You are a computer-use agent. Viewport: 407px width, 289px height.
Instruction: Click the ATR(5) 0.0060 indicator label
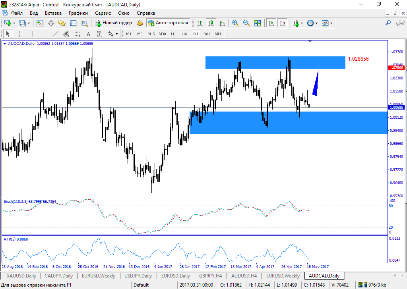point(16,239)
